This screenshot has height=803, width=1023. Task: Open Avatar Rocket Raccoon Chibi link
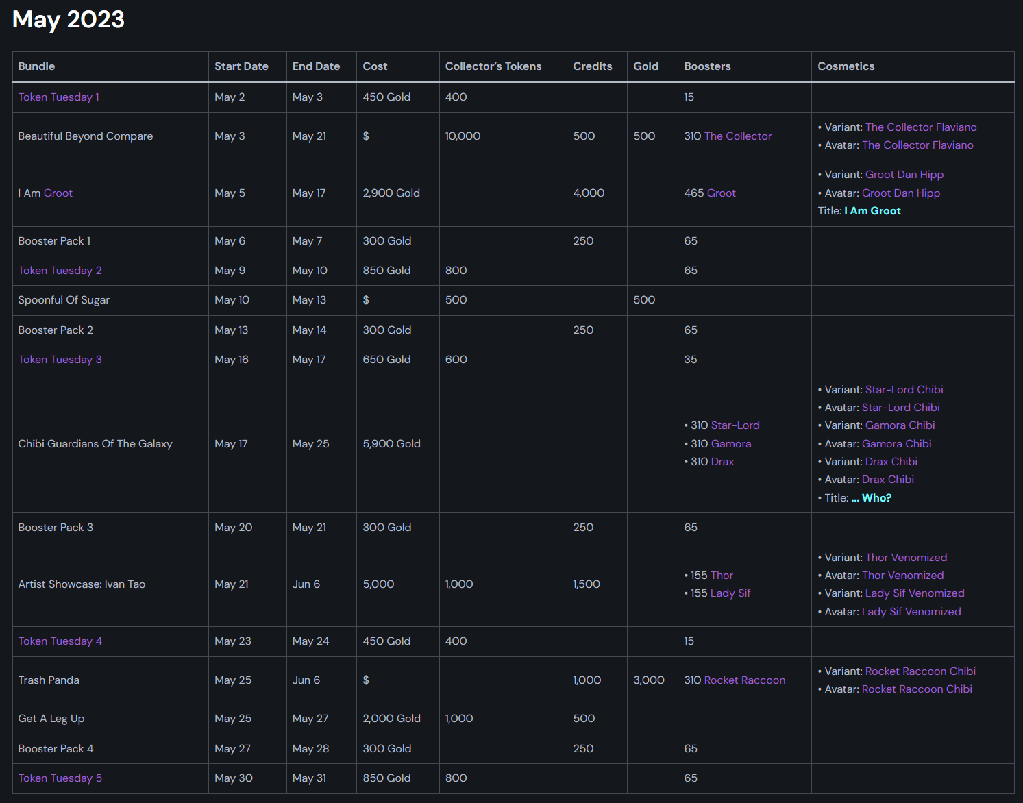[x=917, y=689]
